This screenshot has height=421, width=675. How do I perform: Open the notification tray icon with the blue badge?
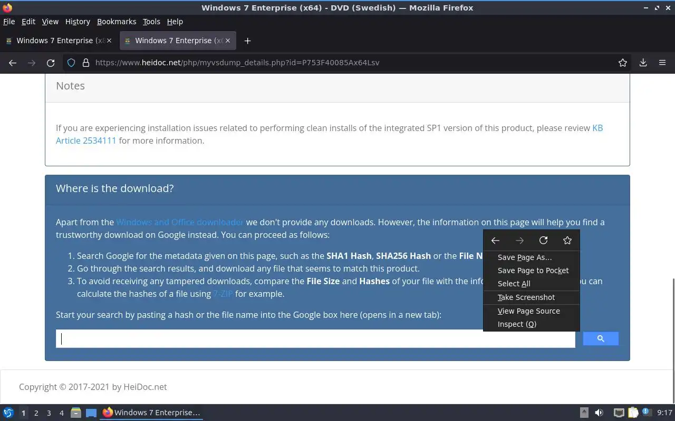click(x=647, y=412)
